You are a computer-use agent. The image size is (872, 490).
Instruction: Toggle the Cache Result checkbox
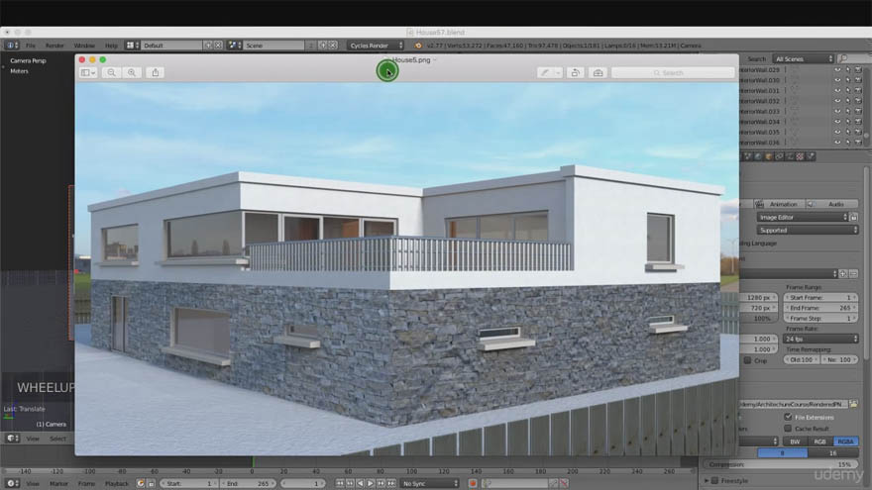(x=788, y=429)
